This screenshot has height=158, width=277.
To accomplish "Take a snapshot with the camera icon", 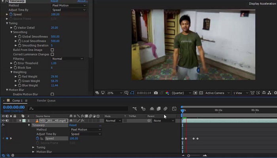I will (x=156, y=93).
